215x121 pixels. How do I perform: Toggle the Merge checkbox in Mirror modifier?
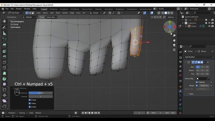coord(197,85)
